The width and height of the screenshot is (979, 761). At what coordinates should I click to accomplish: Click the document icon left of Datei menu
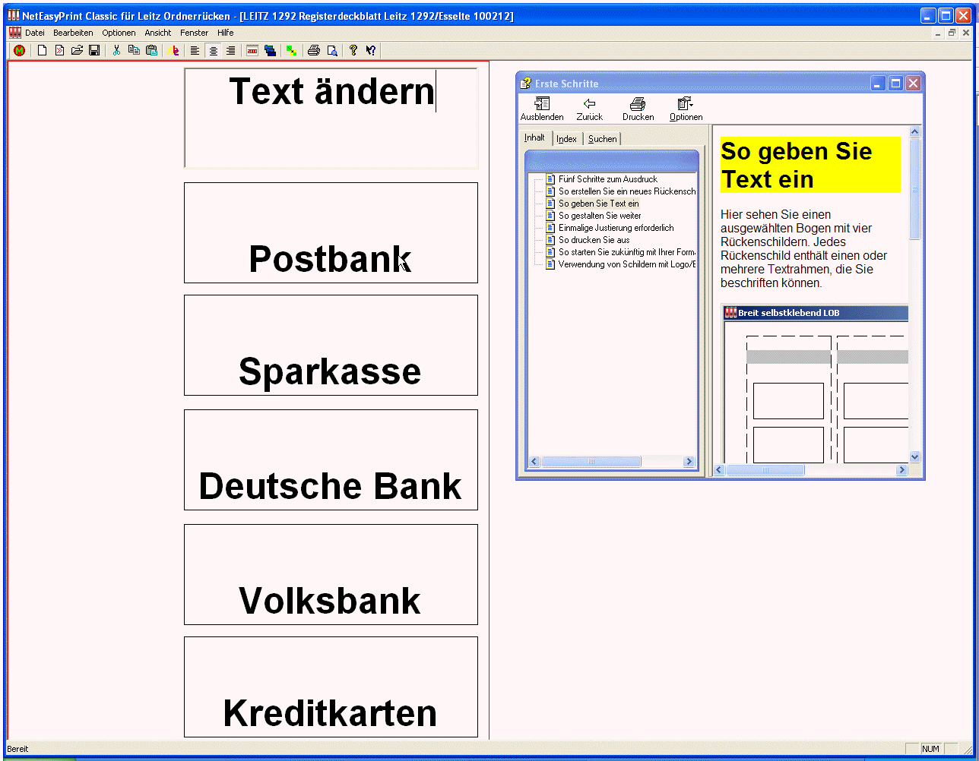pyautogui.click(x=14, y=33)
